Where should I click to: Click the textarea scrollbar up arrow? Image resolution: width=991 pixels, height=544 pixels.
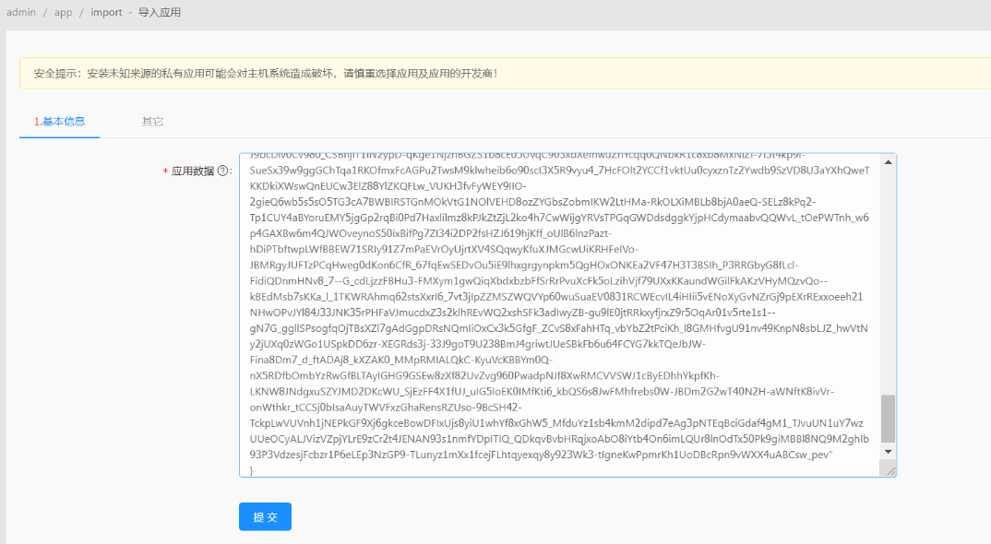[889, 162]
